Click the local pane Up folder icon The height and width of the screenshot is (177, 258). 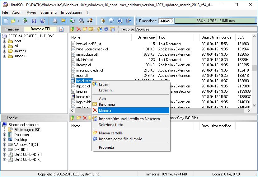73,118
